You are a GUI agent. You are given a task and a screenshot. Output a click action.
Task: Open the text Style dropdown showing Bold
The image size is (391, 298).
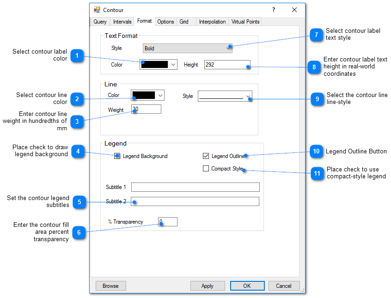tap(187, 49)
